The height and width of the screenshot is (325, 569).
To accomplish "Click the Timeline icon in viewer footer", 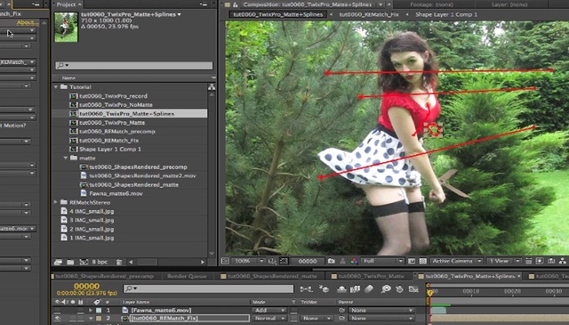I will click(551, 261).
